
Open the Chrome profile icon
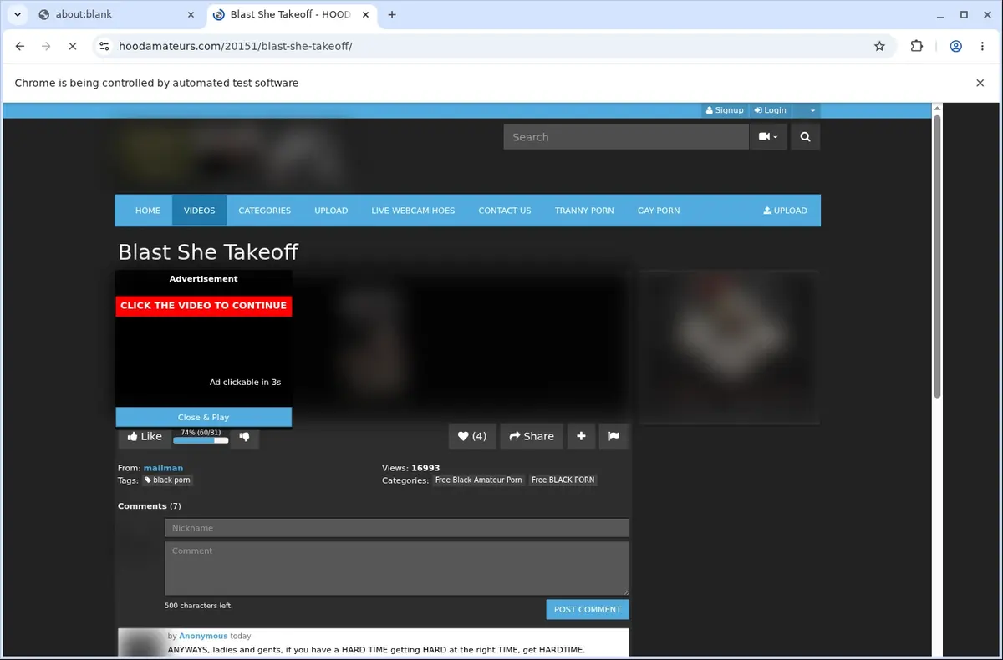[955, 46]
